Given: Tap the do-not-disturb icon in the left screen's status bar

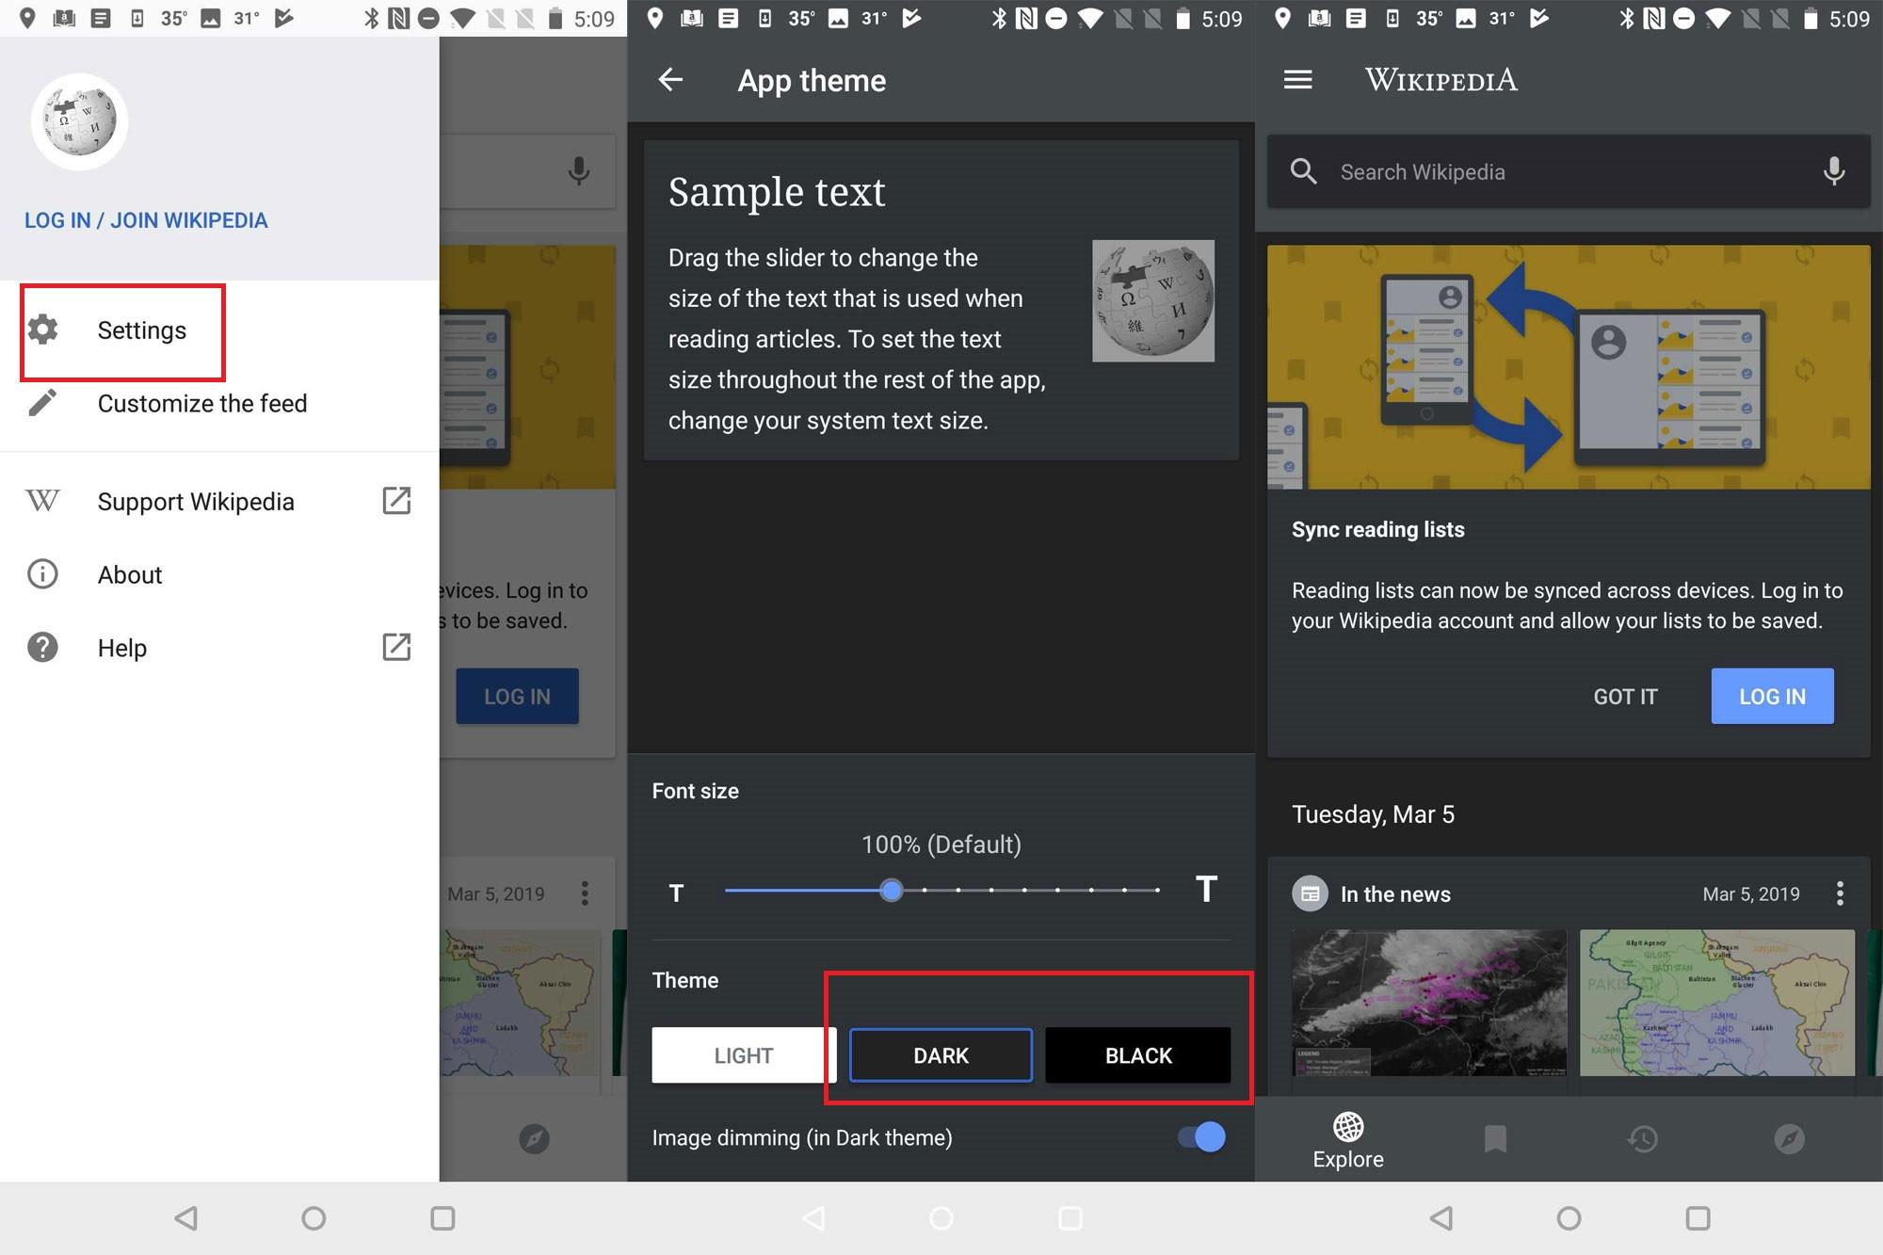Looking at the screenshot, I should pos(428,19).
